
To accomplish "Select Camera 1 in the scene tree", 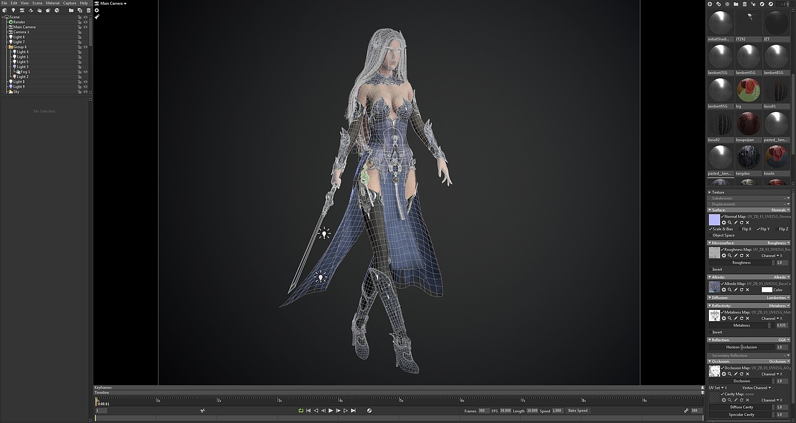I will tap(21, 32).
